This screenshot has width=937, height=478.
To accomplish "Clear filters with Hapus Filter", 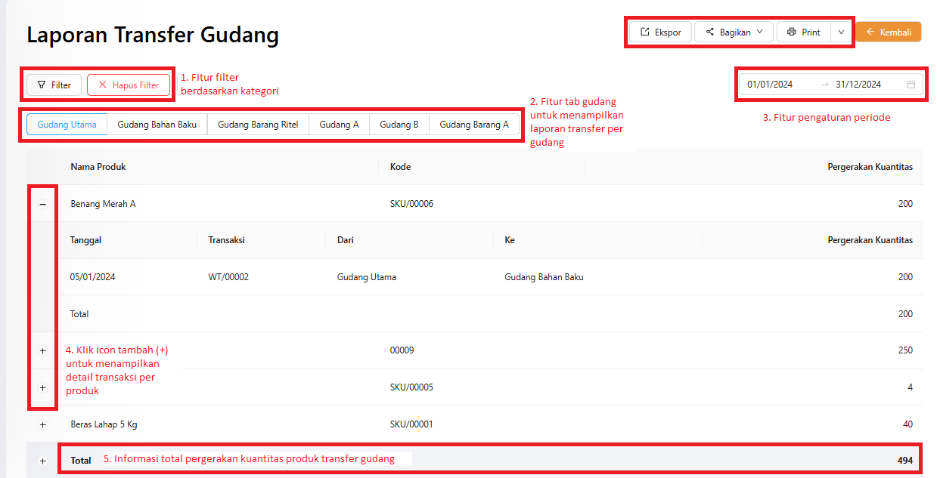I will [129, 85].
